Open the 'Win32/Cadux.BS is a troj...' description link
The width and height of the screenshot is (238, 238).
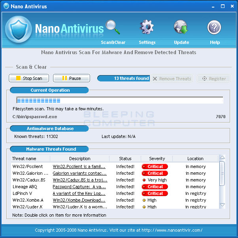[x=80, y=180]
